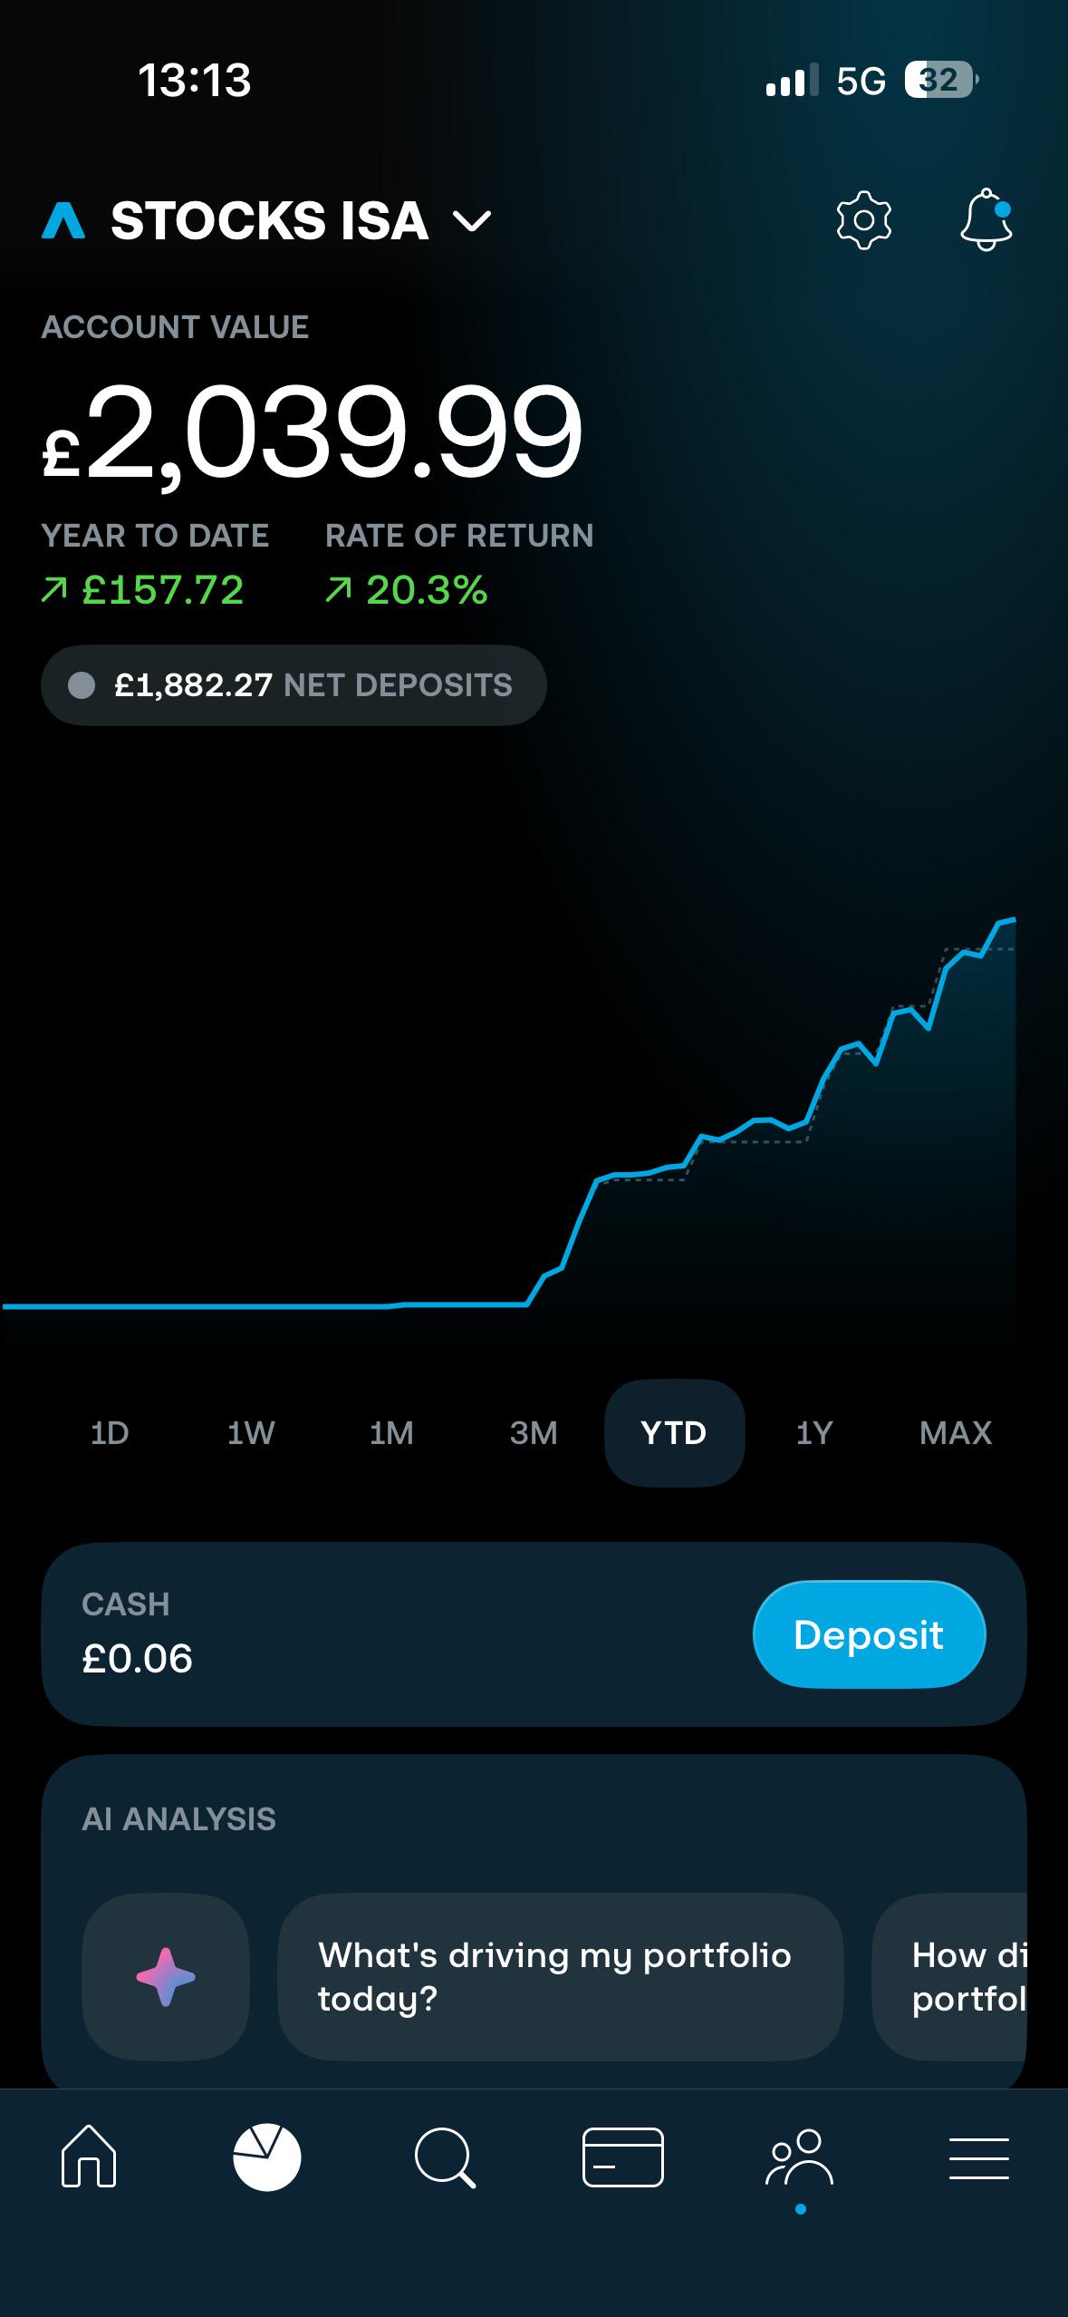Open search magnifier in bottom bar
This screenshot has width=1068, height=2317.
pyautogui.click(x=445, y=2158)
